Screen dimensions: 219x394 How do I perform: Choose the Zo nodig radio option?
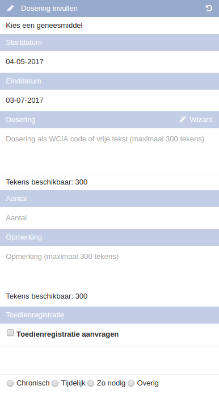(91, 383)
